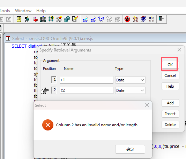
Task: Open the Database painter cylinder icon
Action: (x=67, y=19)
